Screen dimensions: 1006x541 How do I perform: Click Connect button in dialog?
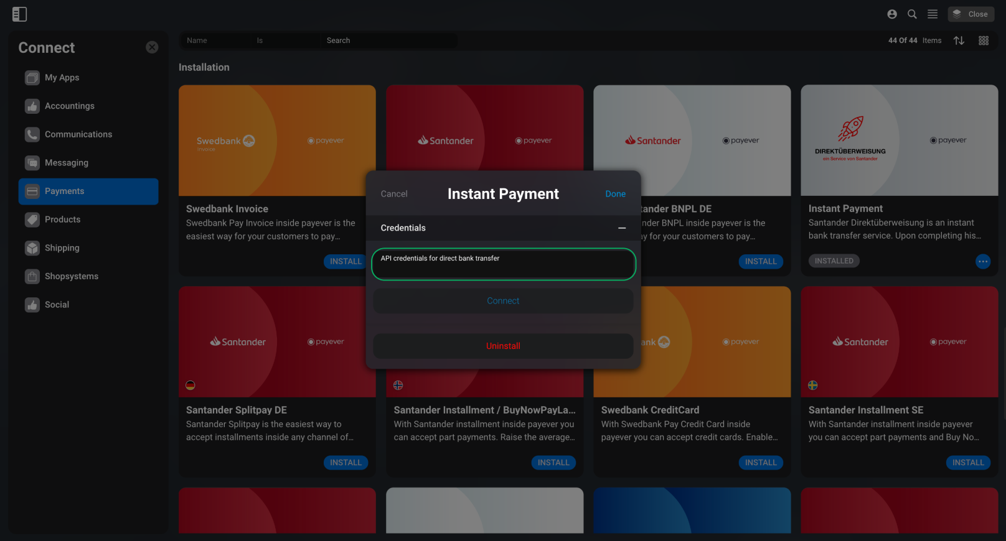[x=503, y=301]
